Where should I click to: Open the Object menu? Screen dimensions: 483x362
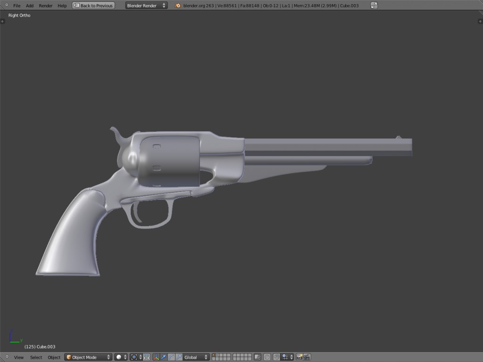[54, 357]
